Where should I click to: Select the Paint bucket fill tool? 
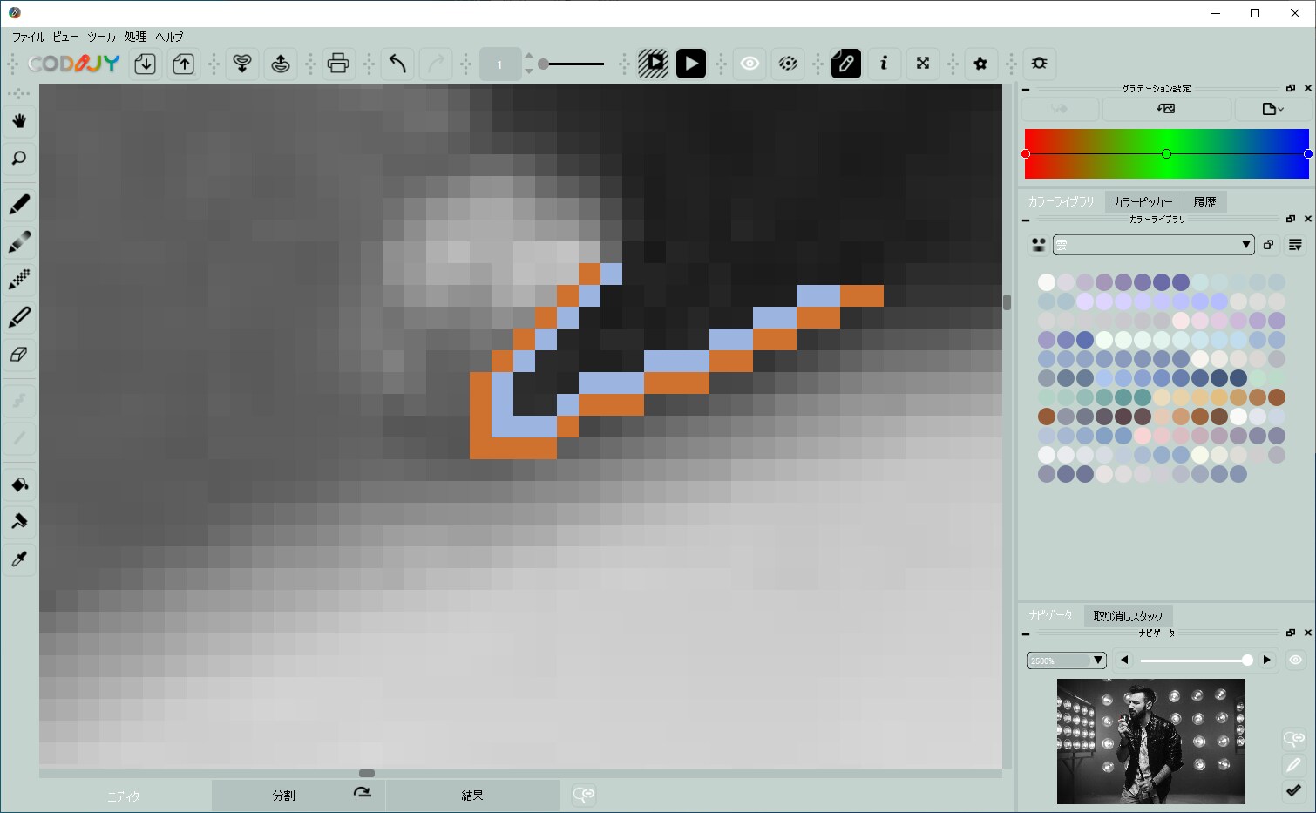coord(19,484)
